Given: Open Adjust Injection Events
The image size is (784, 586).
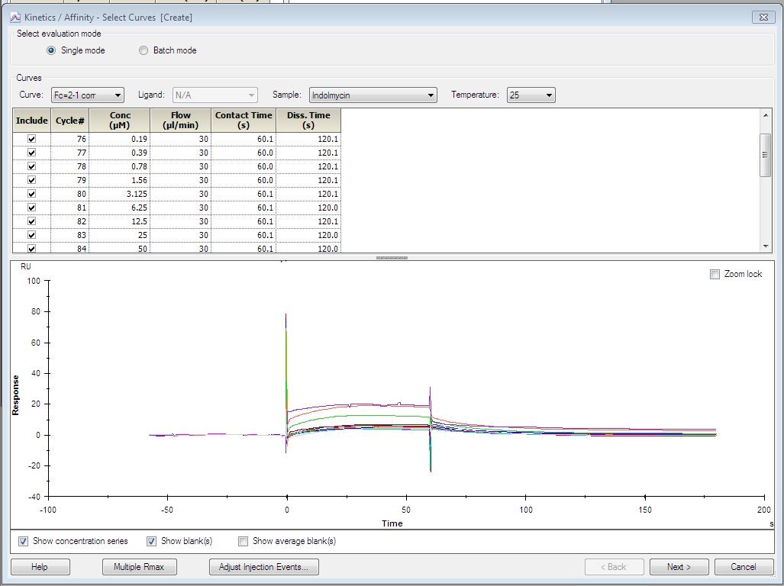Looking at the screenshot, I should (x=263, y=567).
